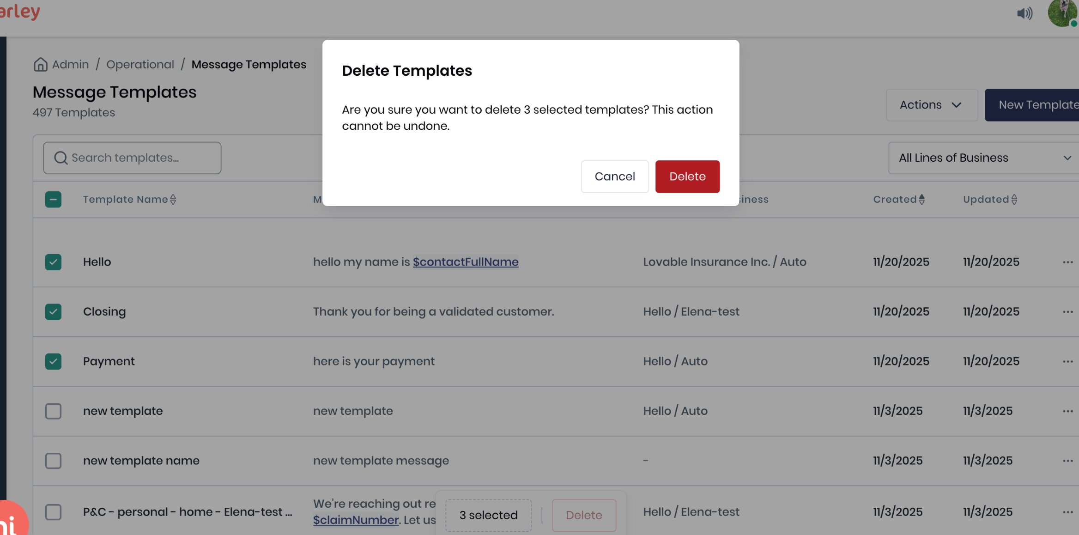Image resolution: width=1079 pixels, height=535 pixels.
Task: Toggle the select-all header checkbox
Action: (53, 200)
